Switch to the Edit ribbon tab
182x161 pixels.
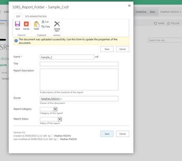coord(18,16)
